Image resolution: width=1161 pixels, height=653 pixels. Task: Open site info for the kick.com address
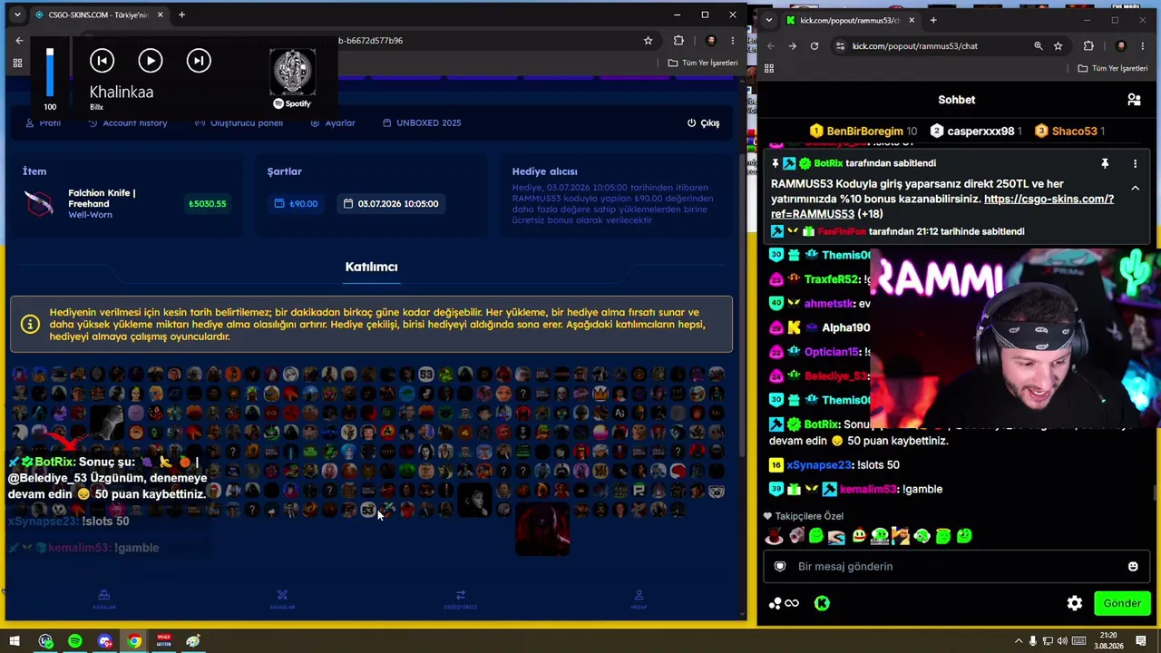tap(840, 46)
